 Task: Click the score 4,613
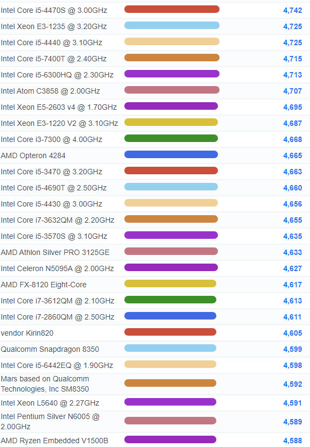293,301
